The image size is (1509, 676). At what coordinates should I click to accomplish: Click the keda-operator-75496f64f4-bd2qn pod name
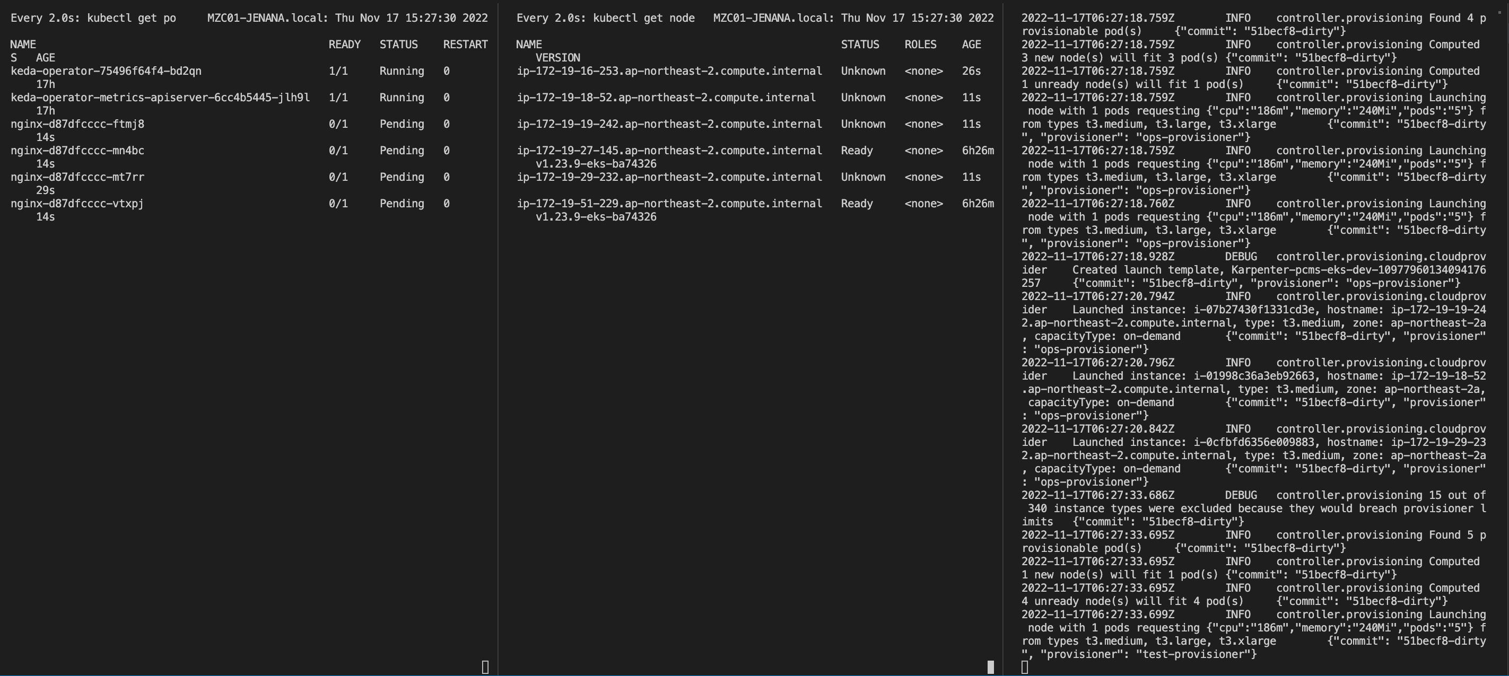[106, 71]
